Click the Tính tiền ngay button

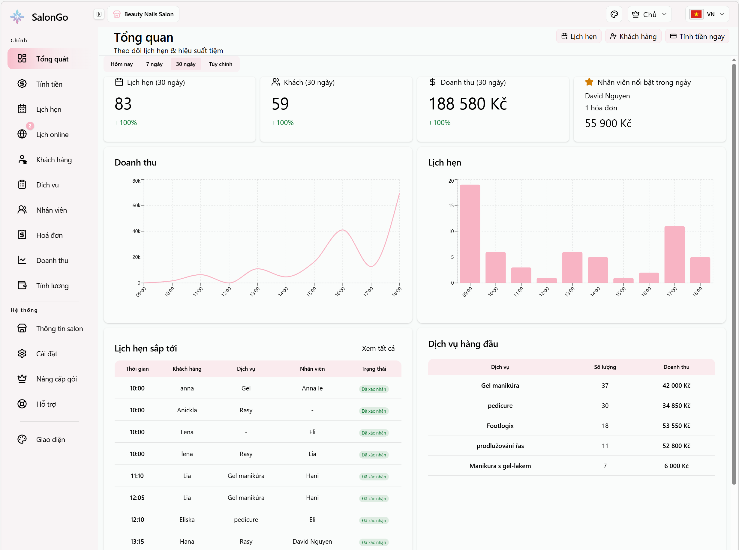697,36
